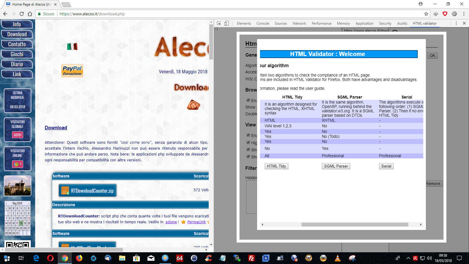This screenshot has width=469, height=264.
Task: Open the red shield extension icon
Action: coord(445,14)
